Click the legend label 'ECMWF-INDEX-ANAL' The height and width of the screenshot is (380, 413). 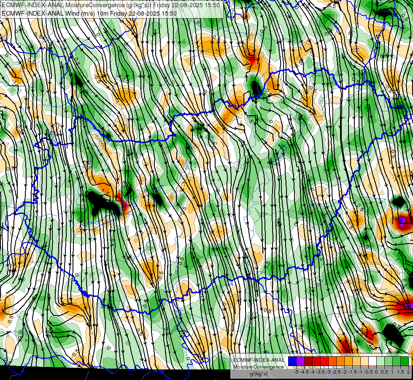tap(259, 360)
